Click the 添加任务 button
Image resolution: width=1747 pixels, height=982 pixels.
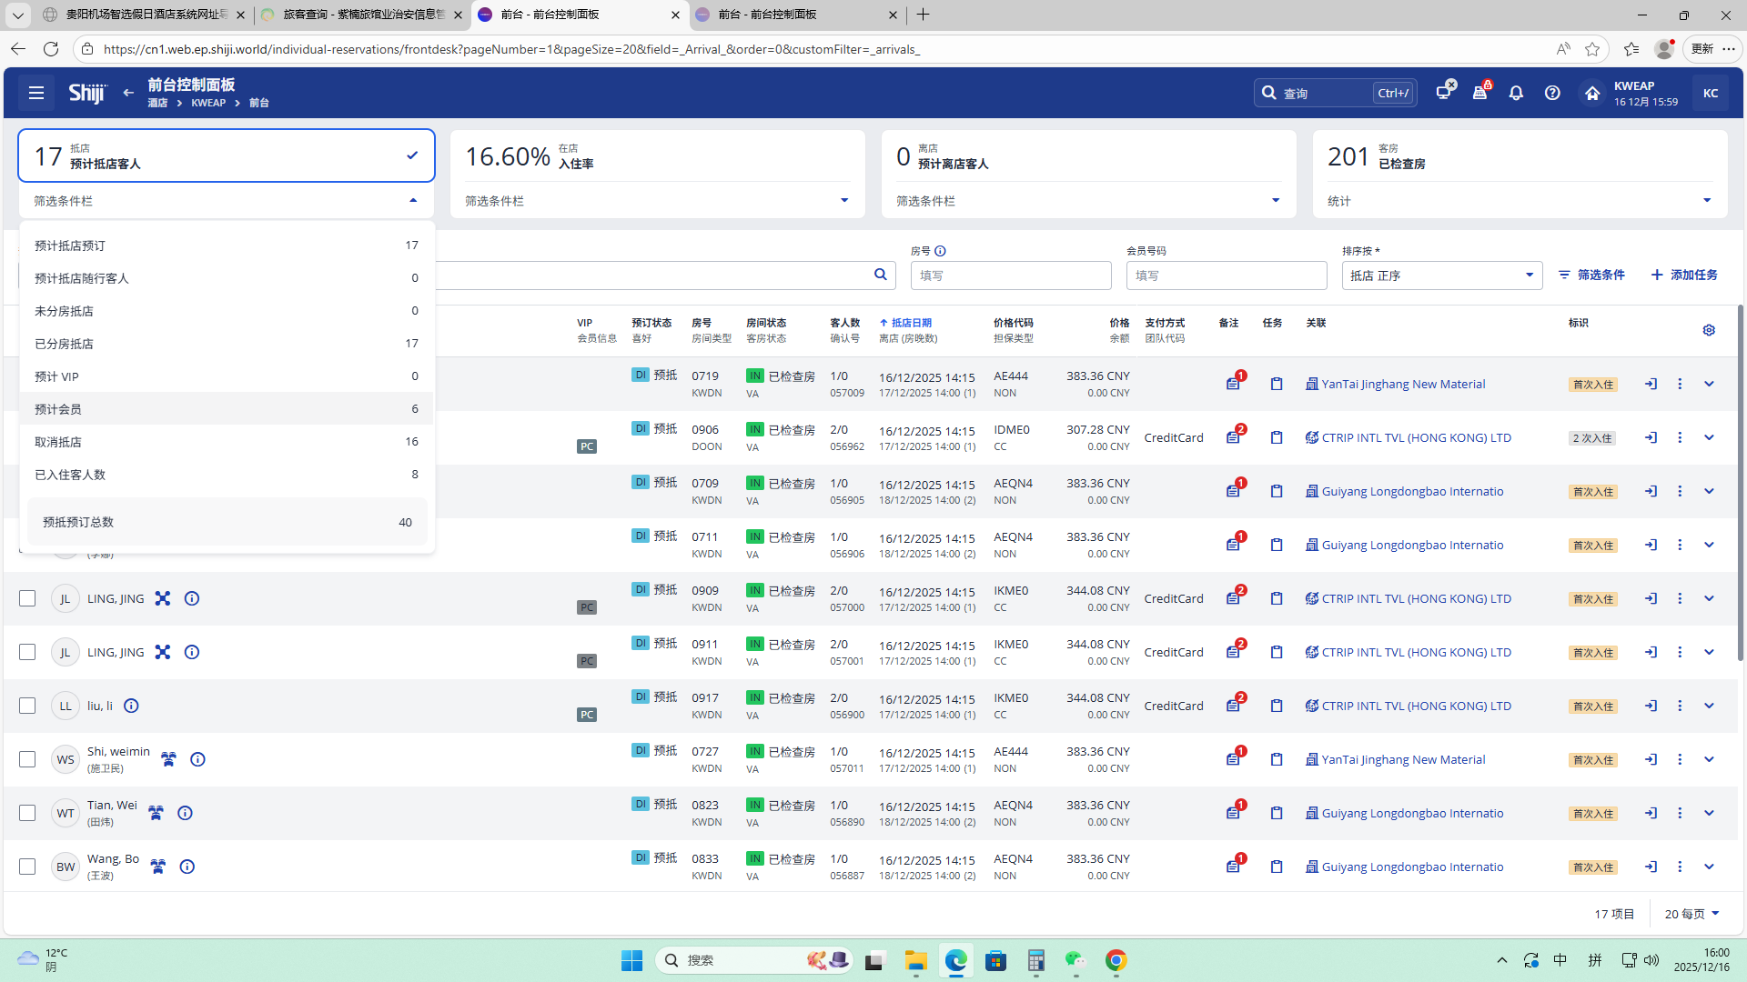1683,275
